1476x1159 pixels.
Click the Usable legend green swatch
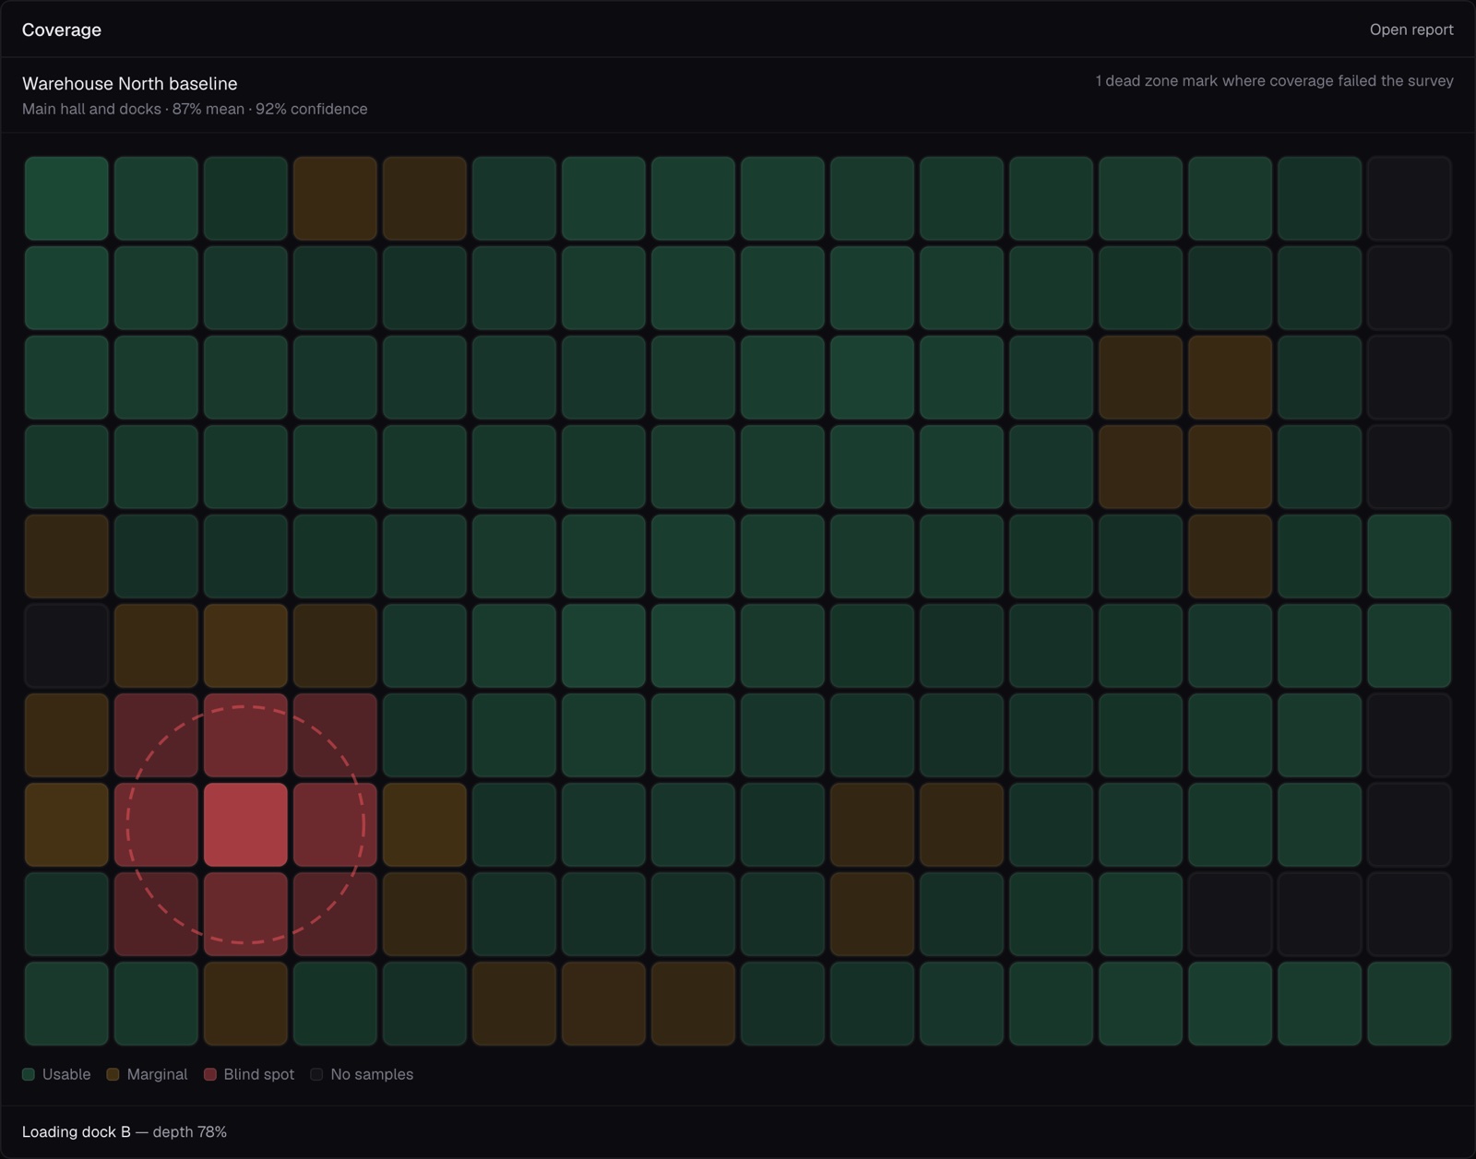click(x=29, y=1074)
